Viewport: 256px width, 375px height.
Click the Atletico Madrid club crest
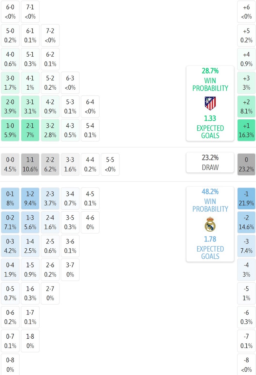(210, 103)
